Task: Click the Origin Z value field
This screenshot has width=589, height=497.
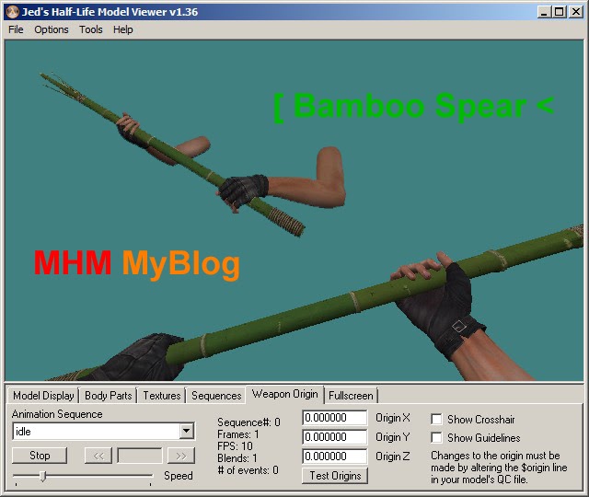Action: coord(334,457)
